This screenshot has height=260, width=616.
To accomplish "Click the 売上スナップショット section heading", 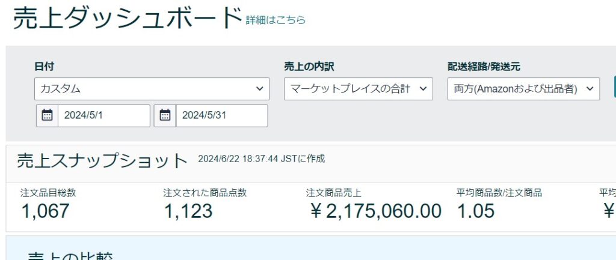I will 102,160.
